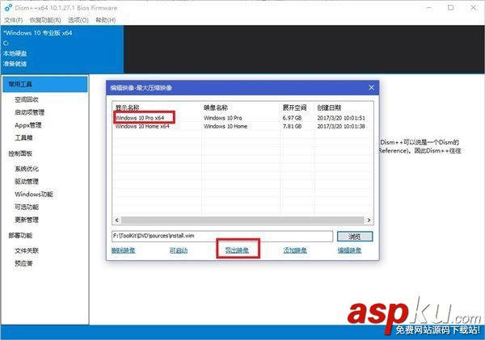Click the 展开空间 column header
This screenshot has height=340, width=485.
pos(294,107)
